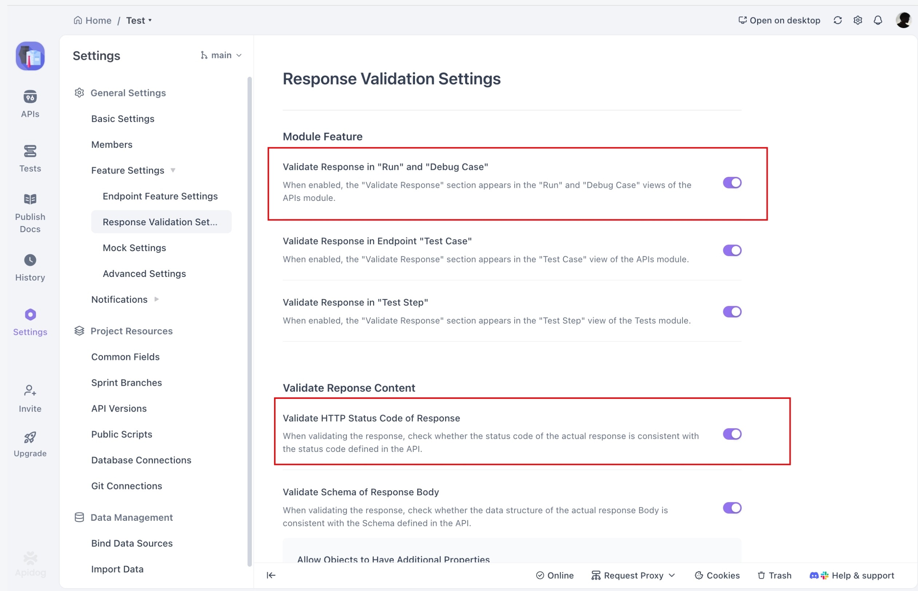
Task: Select Mock Settings in the settings menu
Action: [134, 248]
